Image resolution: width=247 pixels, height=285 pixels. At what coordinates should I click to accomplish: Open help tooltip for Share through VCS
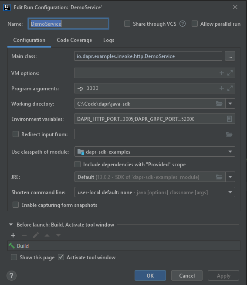click(x=183, y=24)
